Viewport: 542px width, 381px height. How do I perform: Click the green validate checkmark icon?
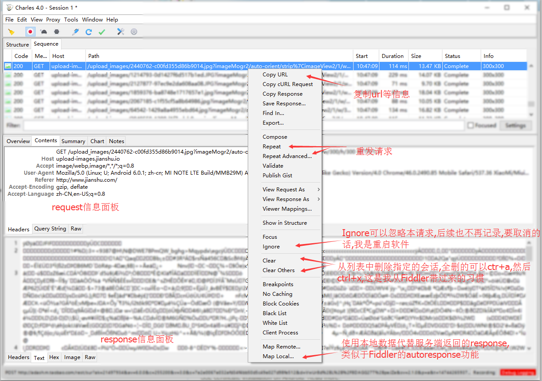point(101,32)
